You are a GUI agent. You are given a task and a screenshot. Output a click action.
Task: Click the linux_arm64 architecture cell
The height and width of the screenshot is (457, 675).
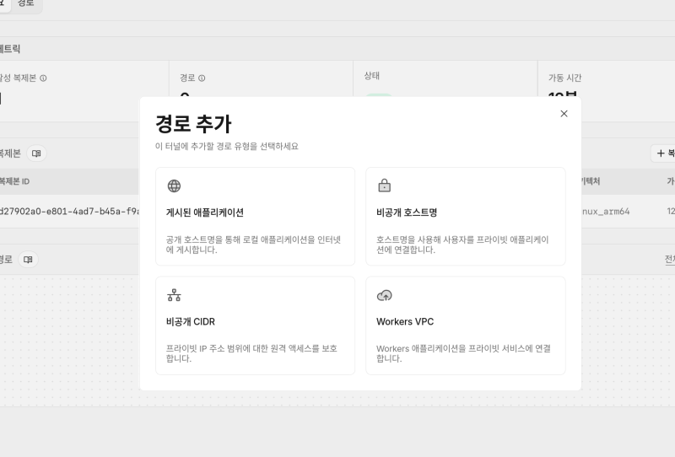click(x=604, y=211)
